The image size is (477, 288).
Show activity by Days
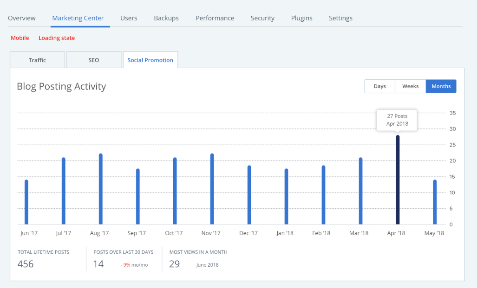379,86
